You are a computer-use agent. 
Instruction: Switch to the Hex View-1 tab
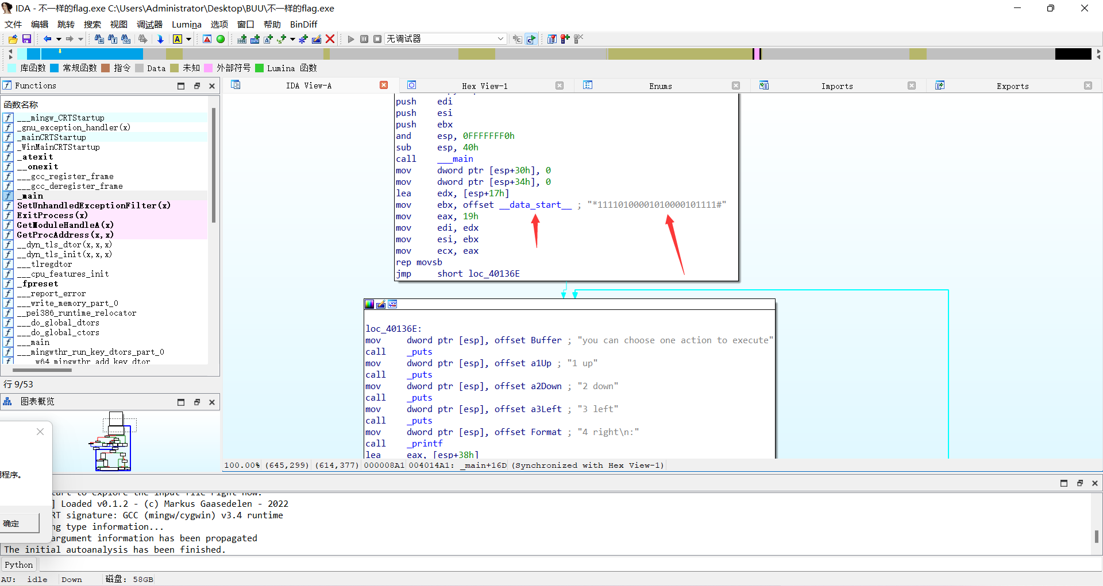point(484,86)
